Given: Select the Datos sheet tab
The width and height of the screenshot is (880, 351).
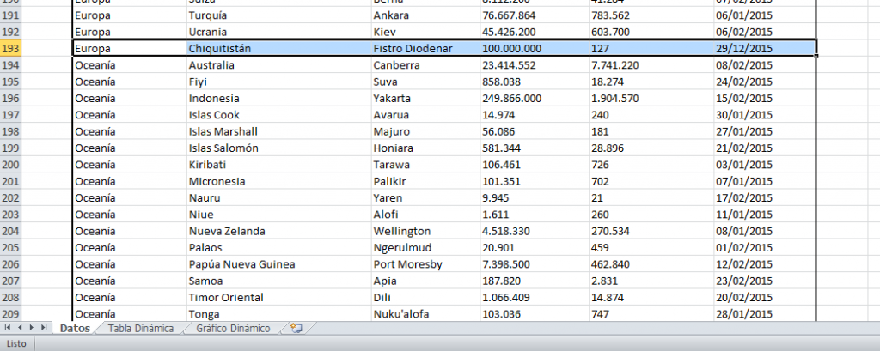Looking at the screenshot, I should coord(75,329).
